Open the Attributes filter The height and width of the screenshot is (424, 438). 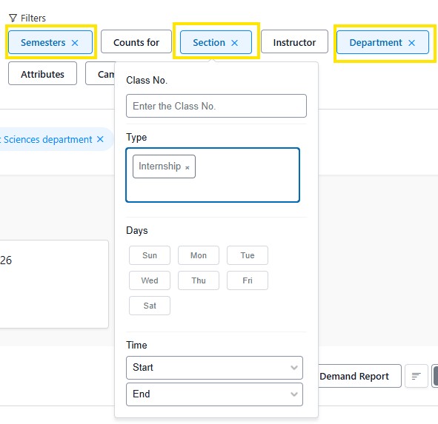click(x=42, y=73)
